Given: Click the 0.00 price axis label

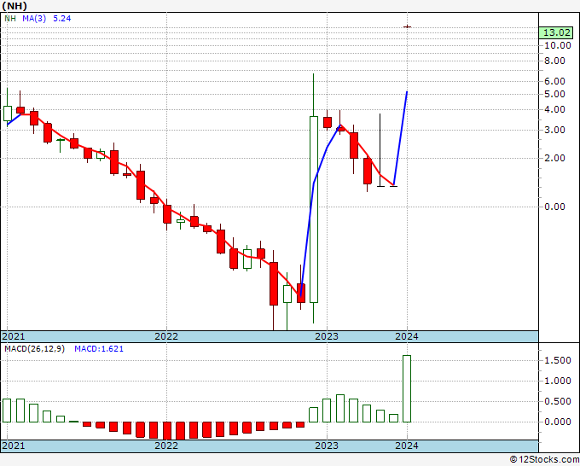Looking at the screenshot, I should [554, 207].
